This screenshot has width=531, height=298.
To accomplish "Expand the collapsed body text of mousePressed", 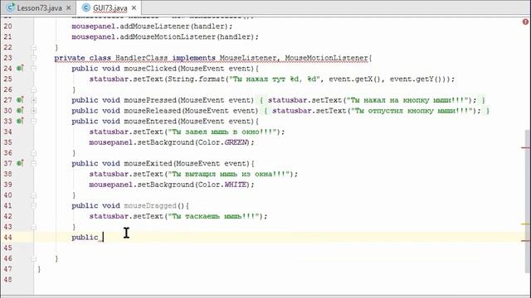I will (373, 100).
